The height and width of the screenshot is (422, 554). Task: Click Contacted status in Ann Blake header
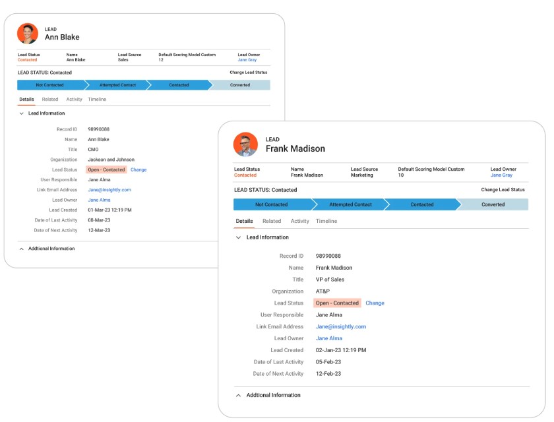(27, 60)
